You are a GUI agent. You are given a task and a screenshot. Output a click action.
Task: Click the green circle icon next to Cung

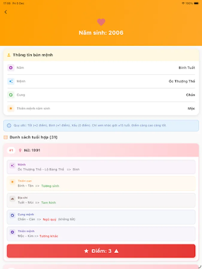(10, 95)
